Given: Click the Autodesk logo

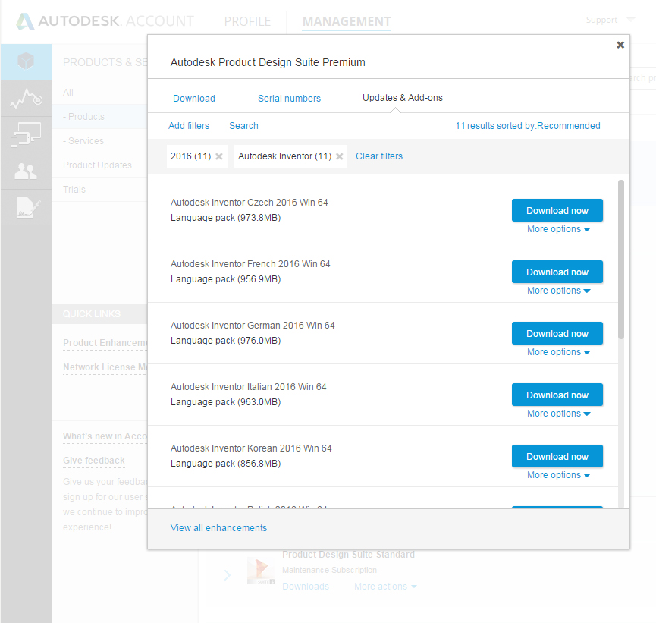Looking at the screenshot, I should [x=27, y=21].
